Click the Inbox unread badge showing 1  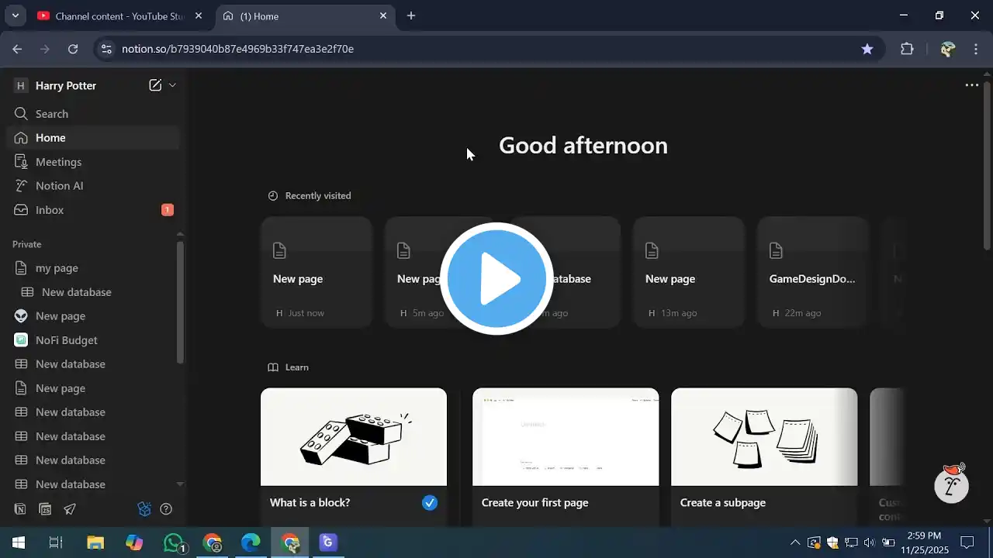[x=168, y=210]
